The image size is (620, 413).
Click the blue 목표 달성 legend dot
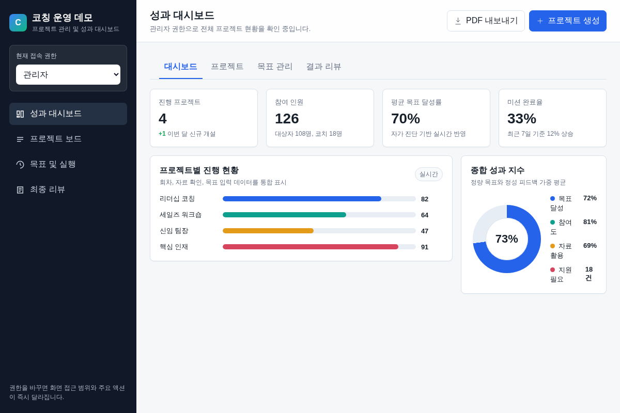(x=552, y=198)
